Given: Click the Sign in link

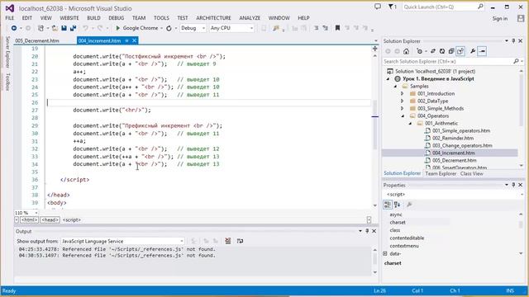Looking at the screenshot, I should click(x=499, y=18).
